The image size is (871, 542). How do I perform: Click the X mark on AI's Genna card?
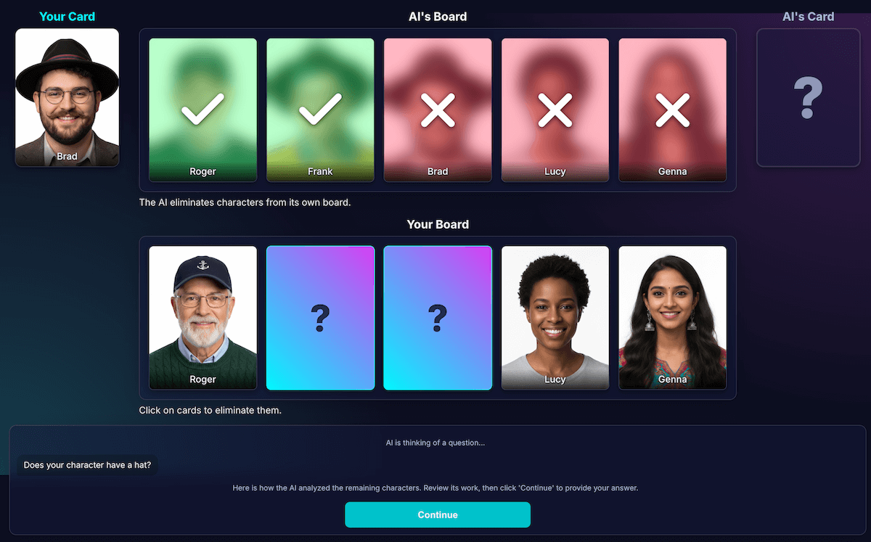coord(673,110)
